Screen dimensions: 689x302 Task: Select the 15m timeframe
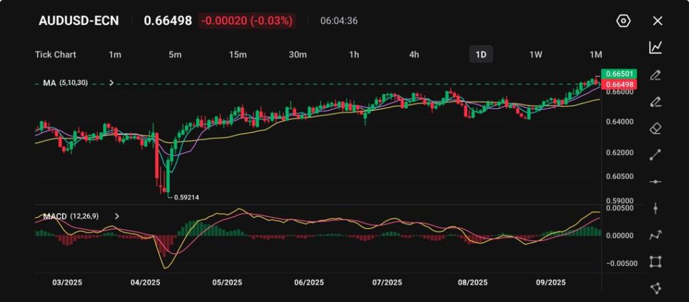pos(237,54)
